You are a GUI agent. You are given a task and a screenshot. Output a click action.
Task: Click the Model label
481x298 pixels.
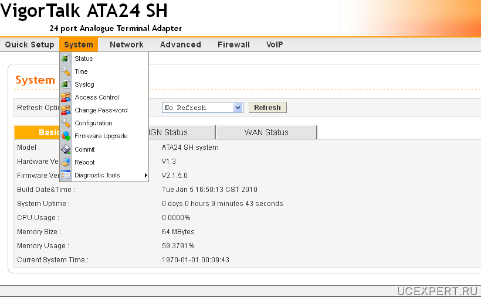[x=28, y=148]
